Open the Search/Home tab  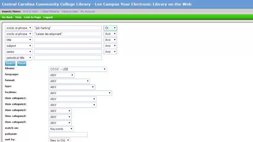[x=11, y=11]
